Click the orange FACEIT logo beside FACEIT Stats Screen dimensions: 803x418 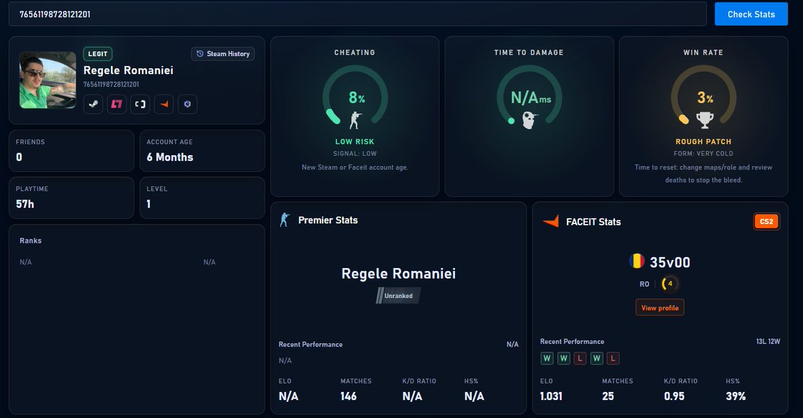coord(550,221)
